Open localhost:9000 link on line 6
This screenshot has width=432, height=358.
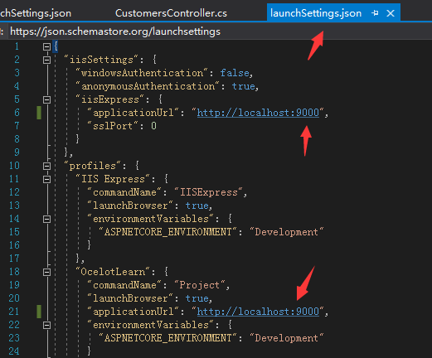pos(258,113)
